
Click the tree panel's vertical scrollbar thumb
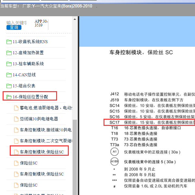75,157
